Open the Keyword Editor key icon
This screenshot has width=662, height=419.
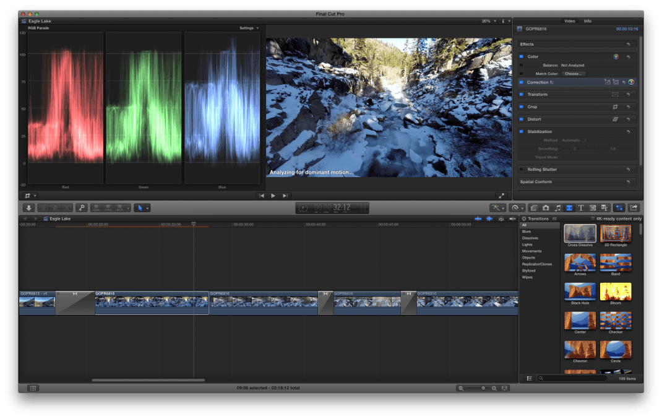(x=81, y=208)
